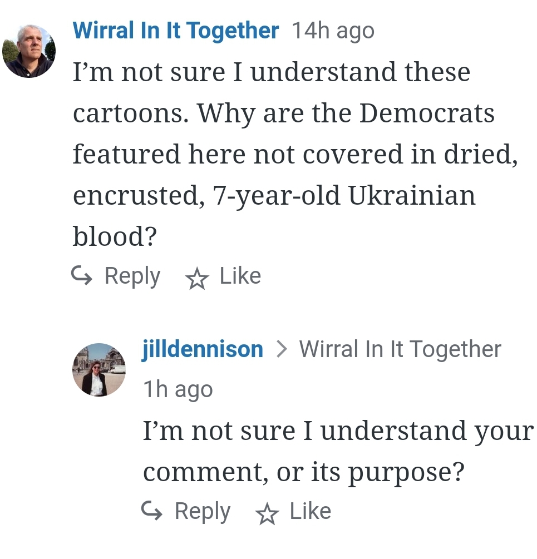
Task: Click the word Ukrainian in the first comment
Action: point(412,196)
